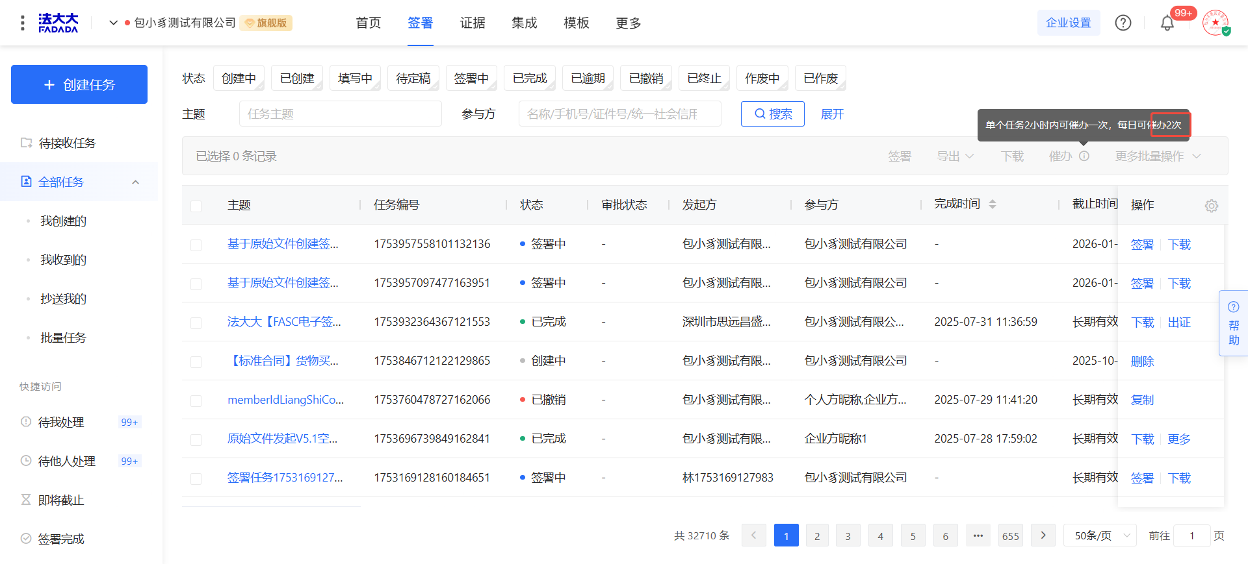Click the notification bell icon
This screenshot has height=564, width=1248.
point(1167,23)
